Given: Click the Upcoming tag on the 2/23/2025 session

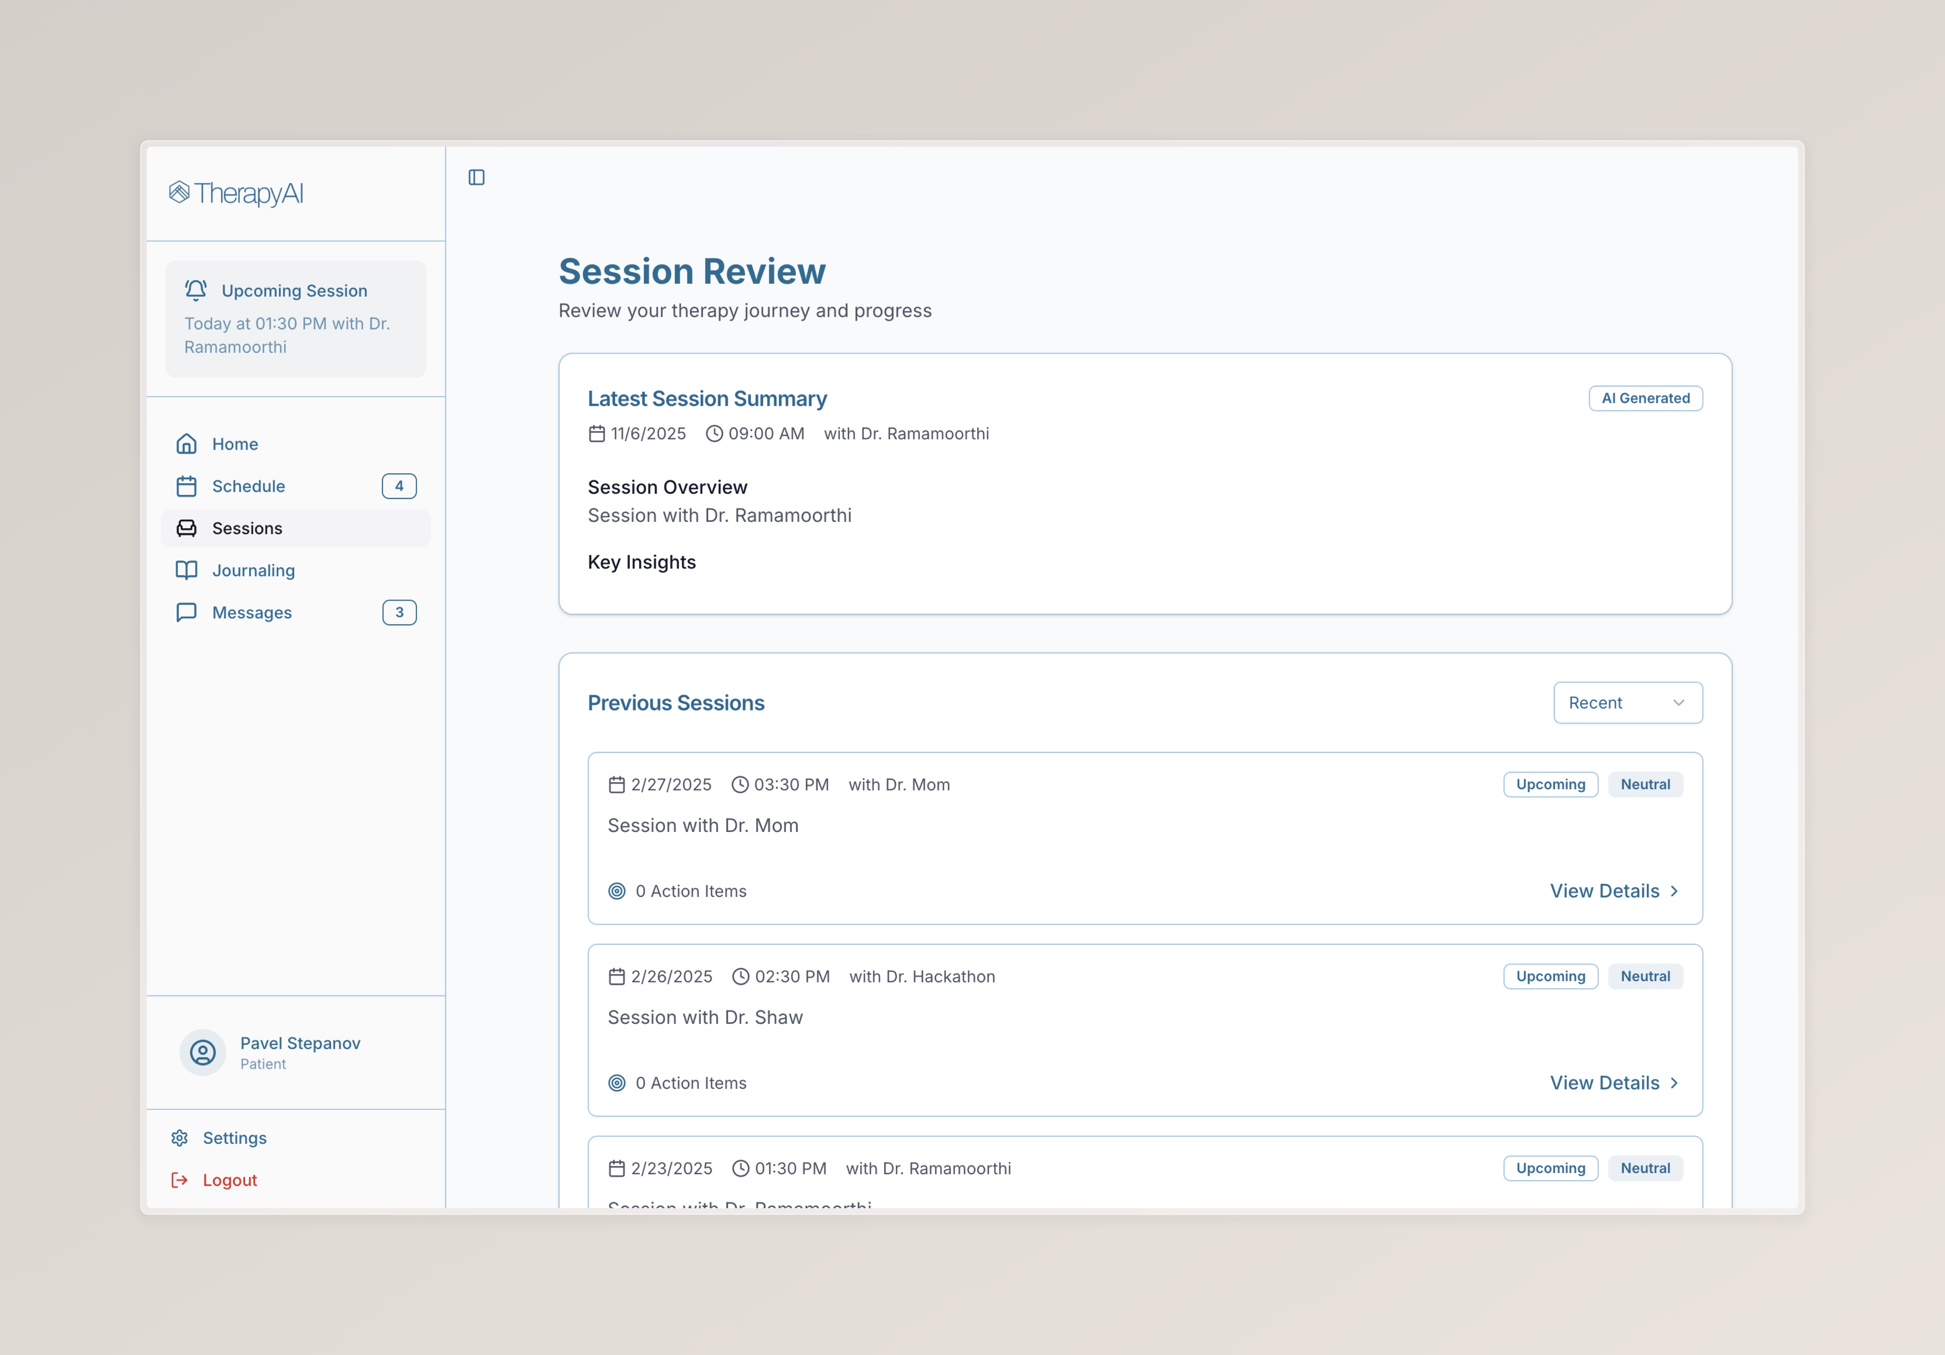Looking at the screenshot, I should [1550, 1168].
